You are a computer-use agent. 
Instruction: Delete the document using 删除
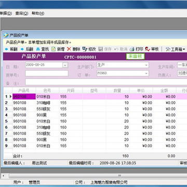(74, 49)
